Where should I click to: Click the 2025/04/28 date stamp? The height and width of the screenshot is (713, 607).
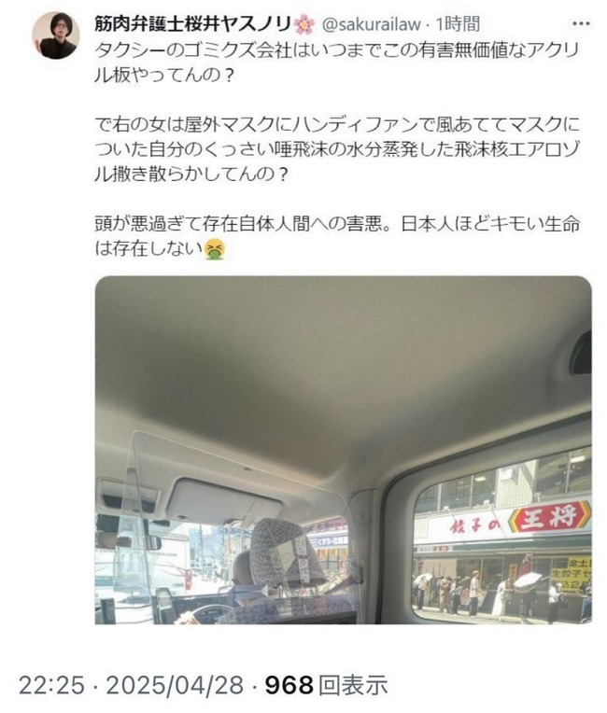[x=175, y=684]
